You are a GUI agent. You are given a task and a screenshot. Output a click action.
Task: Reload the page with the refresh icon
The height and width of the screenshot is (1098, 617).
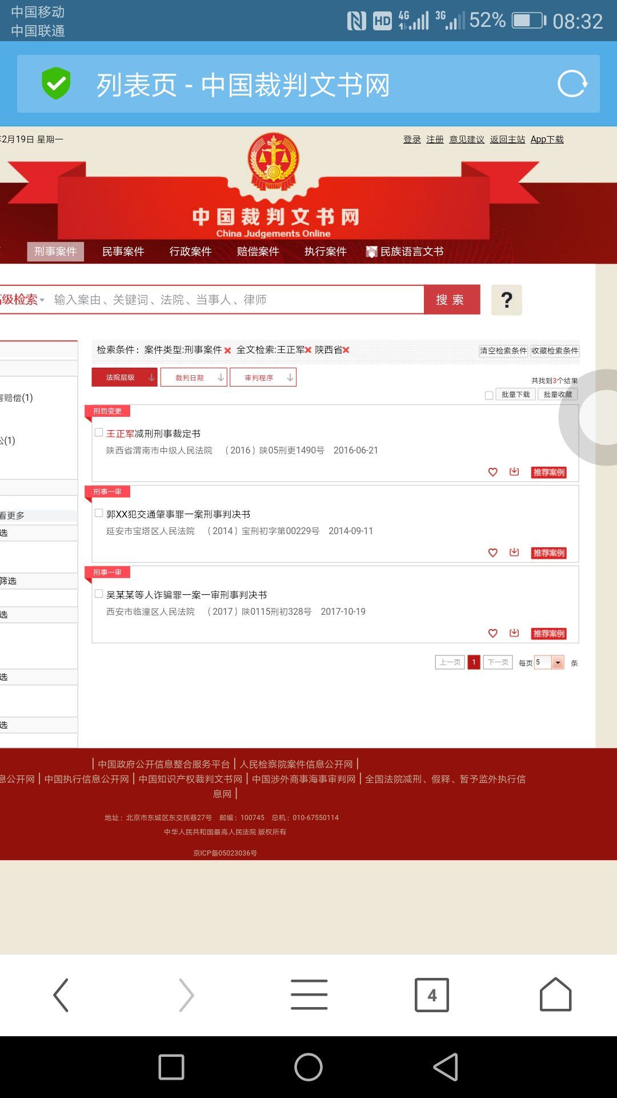tap(572, 83)
